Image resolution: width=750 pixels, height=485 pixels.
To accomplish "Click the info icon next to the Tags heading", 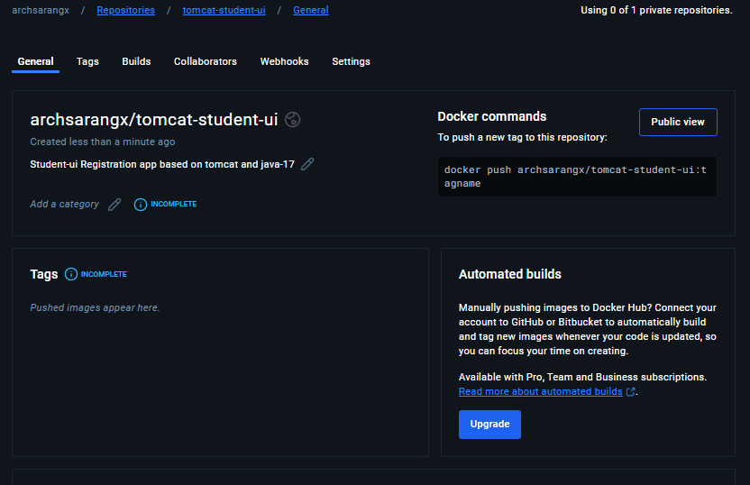I will pos(71,274).
